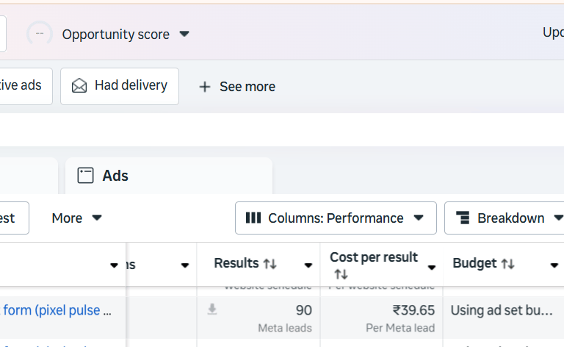564x347 pixels.
Task: Click the Had delivery envelope icon
Action: [79, 86]
